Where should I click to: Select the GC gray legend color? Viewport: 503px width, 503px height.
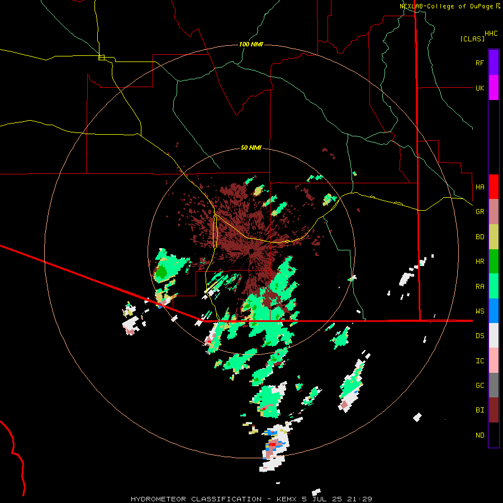click(493, 385)
